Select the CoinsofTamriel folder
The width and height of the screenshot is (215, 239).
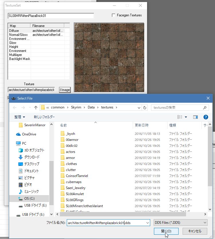74,176
